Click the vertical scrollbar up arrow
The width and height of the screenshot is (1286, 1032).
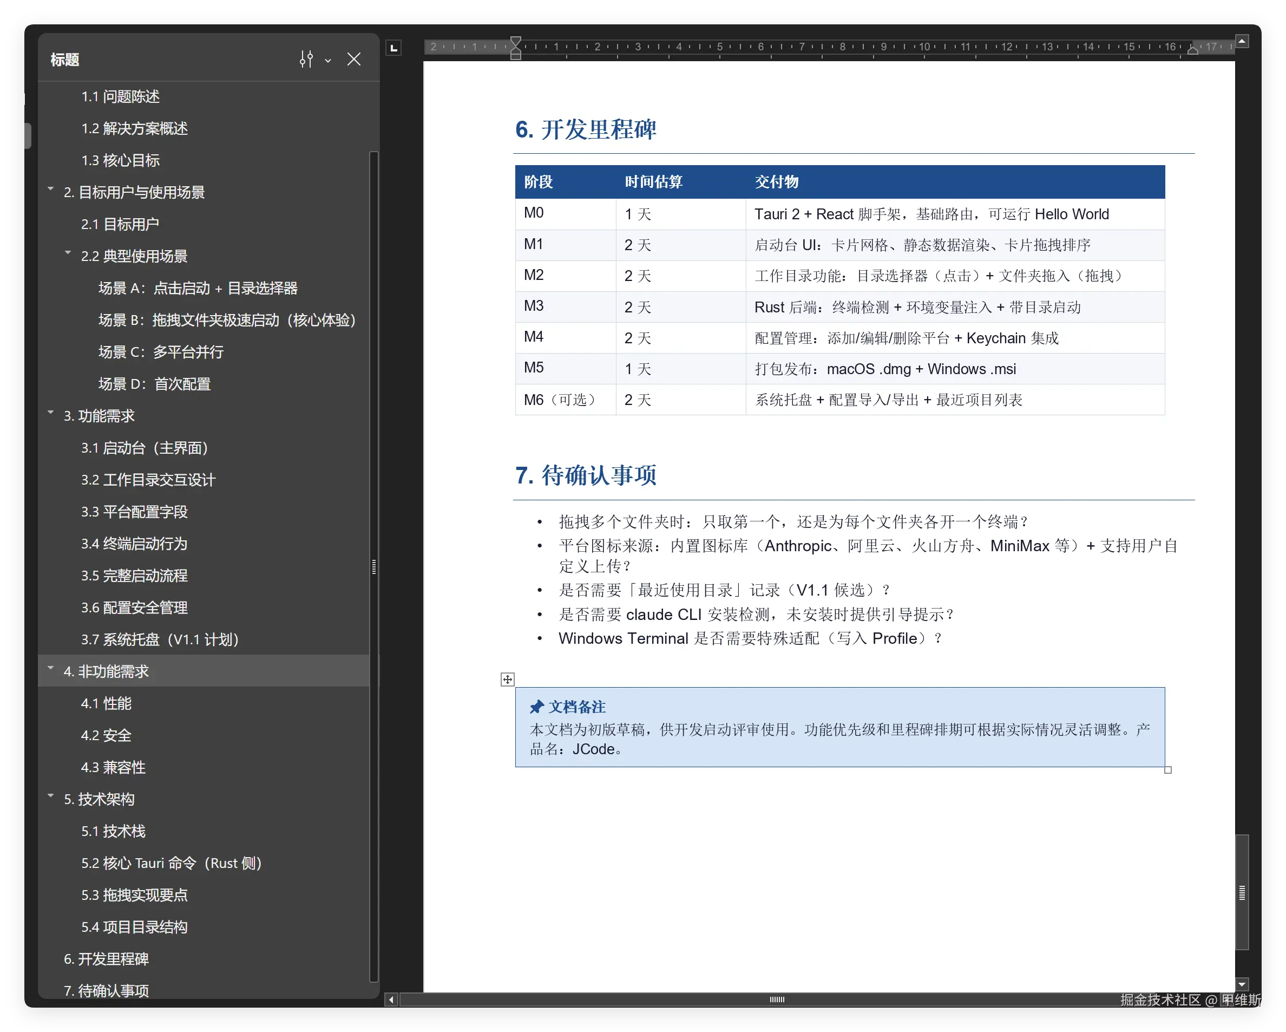click(1242, 41)
